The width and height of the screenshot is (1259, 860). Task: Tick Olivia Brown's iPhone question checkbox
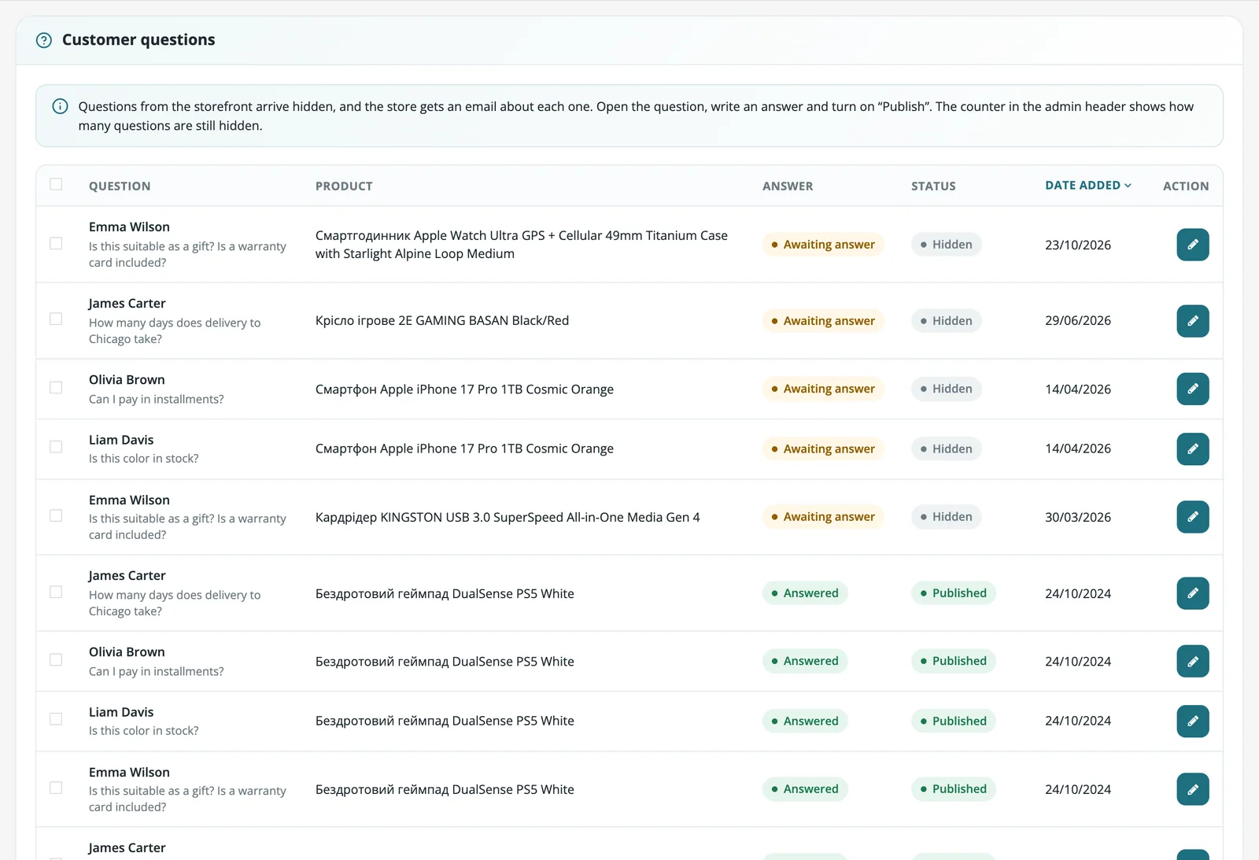tap(56, 388)
